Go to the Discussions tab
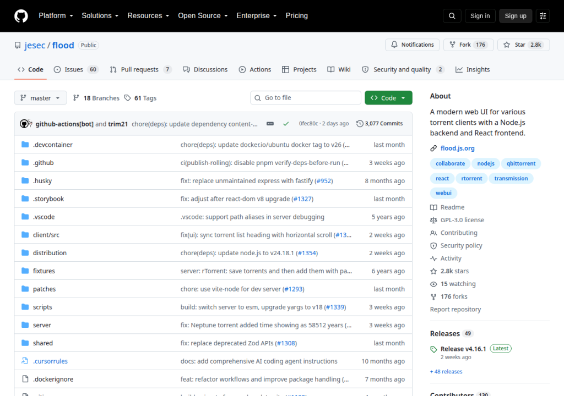Image resolution: width=564 pixels, height=396 pixels. (205, 69)
